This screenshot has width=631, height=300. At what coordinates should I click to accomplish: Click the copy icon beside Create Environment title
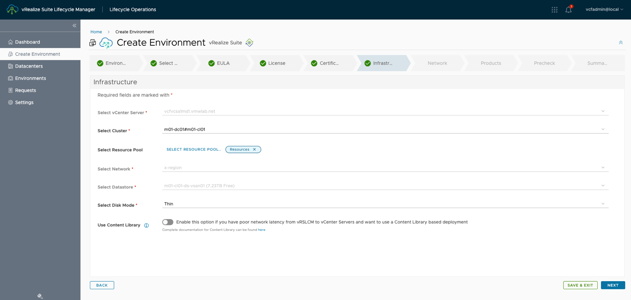93,43
